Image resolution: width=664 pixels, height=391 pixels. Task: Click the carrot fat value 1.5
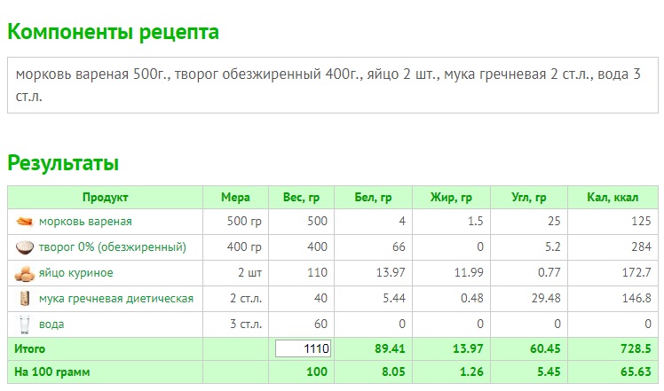(476, 222)
